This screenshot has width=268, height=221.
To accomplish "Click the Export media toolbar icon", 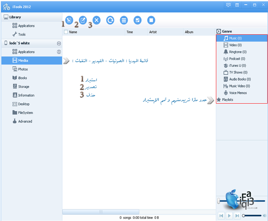I will coord(83,20).
